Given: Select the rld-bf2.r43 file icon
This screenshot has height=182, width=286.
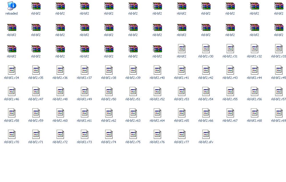Looking at the screenshot, I should [230, 70].
